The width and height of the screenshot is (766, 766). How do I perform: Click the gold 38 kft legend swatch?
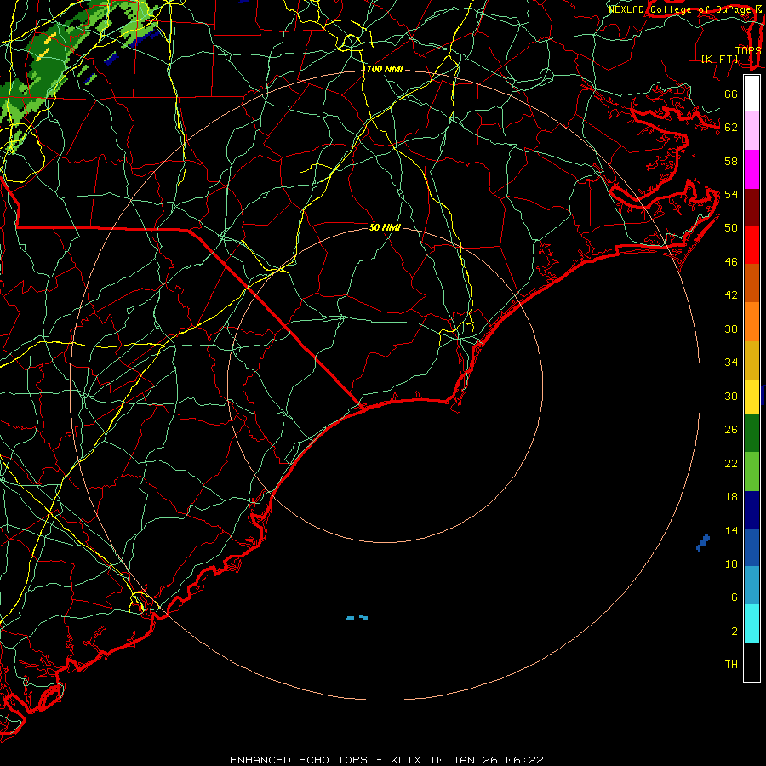coord(752,359)
